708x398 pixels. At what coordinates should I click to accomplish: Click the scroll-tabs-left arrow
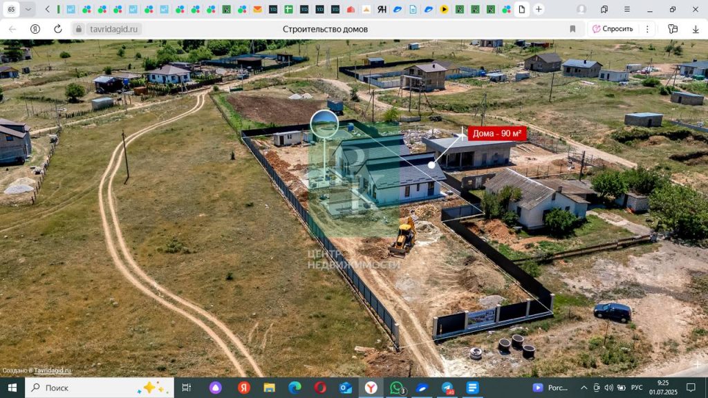pyautogui.click(x=48, y=9)
